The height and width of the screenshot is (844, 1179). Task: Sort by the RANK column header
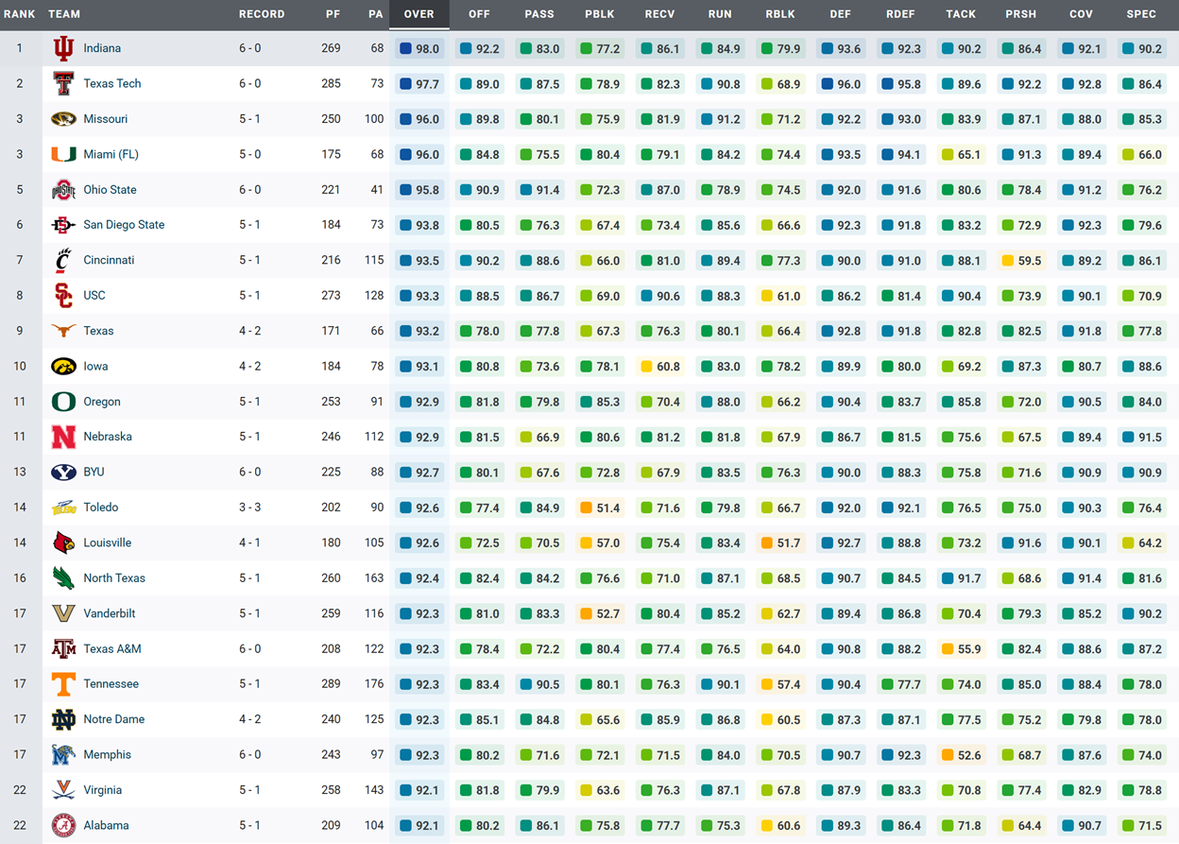point(19,14)
